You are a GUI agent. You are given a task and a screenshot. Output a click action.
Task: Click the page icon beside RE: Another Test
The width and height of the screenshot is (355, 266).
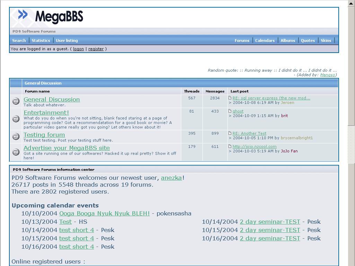point(230,133)
